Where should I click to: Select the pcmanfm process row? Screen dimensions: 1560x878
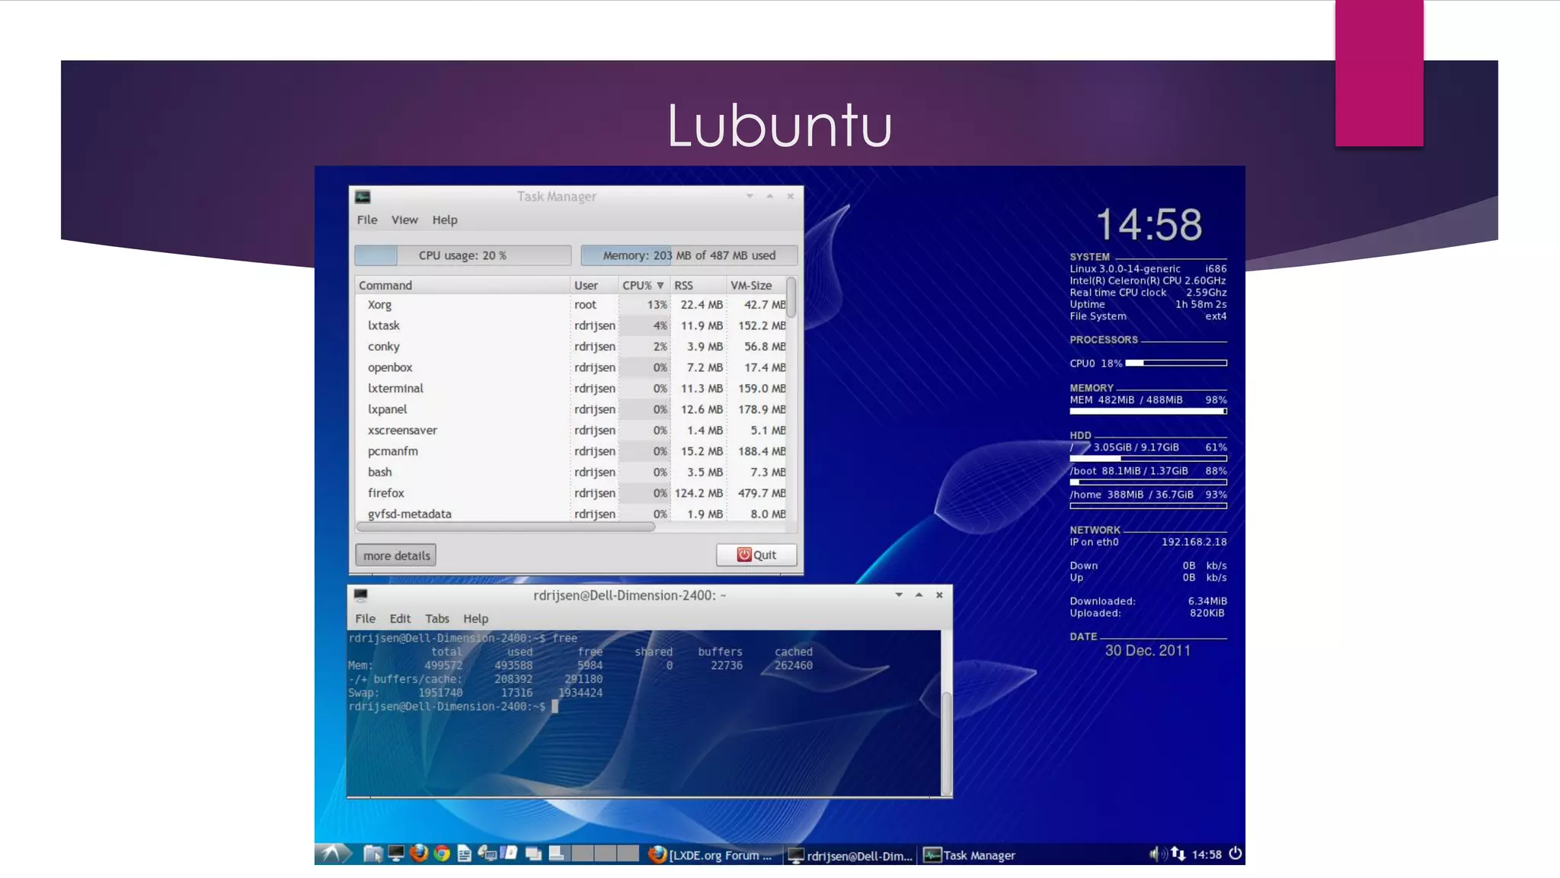571,451
